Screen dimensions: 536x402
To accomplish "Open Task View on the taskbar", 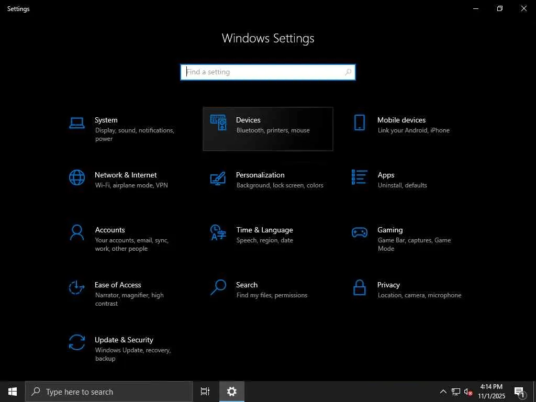I will coord(205,392).
